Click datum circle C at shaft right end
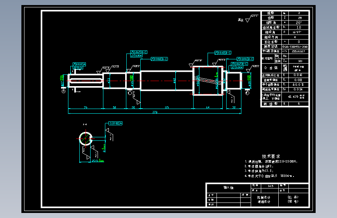Viewport: 337px width, 218px height. click(x=247, y=93)
